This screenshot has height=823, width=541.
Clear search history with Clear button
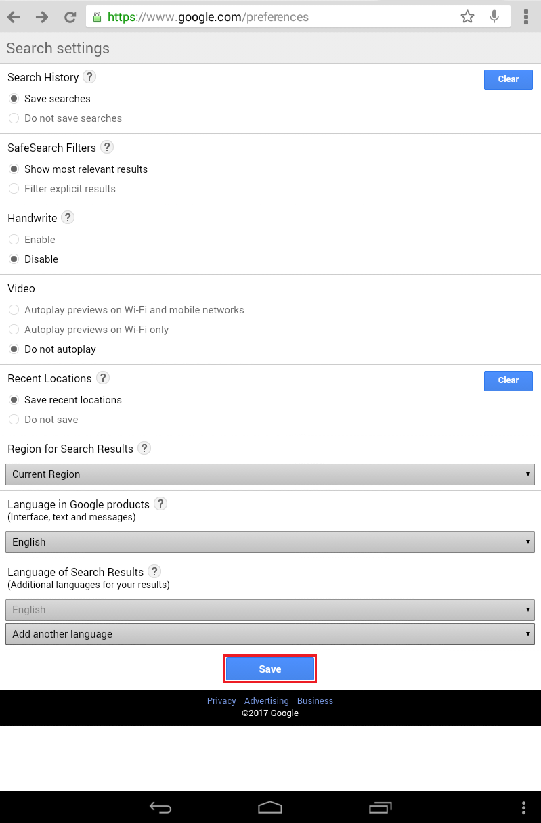508,79
